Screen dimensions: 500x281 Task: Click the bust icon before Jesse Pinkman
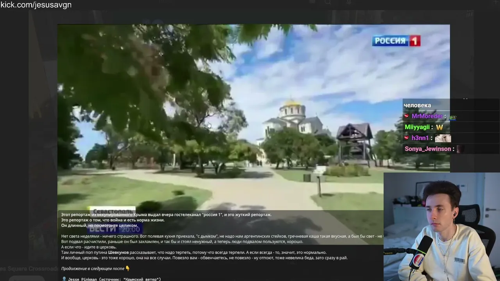(x=64, y=279)
